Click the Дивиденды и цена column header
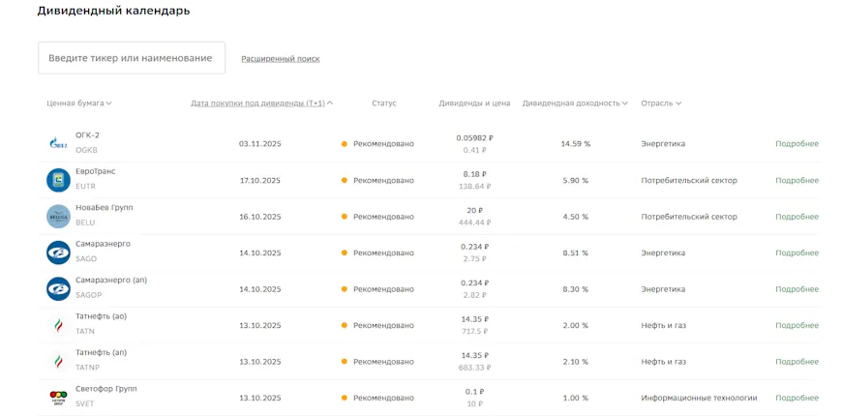The height and width of the screenshot is (416, 842). pos(474,104)
